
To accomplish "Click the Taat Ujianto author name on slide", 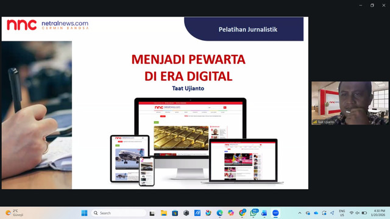I will [188, 88].
